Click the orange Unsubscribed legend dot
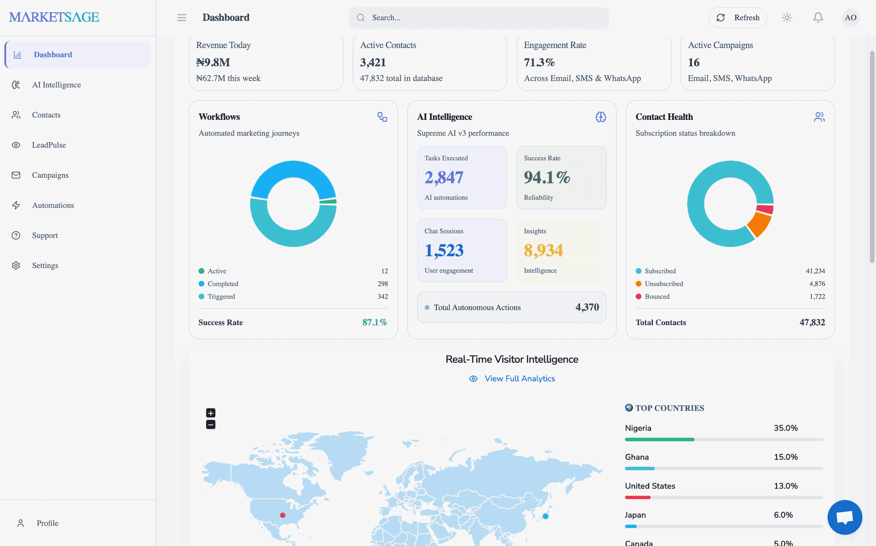Viewport: 876px width, 546px height. (x=639, y=284)
